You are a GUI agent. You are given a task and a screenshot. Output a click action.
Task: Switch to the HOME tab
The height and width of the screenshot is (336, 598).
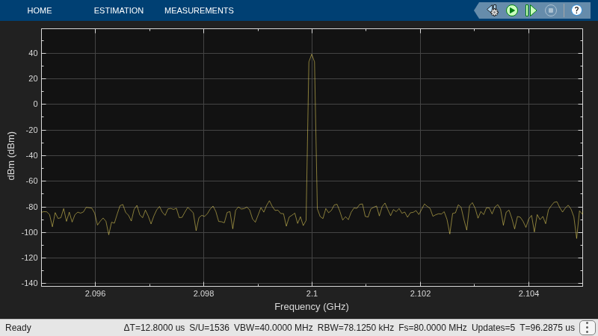point(40,10)
